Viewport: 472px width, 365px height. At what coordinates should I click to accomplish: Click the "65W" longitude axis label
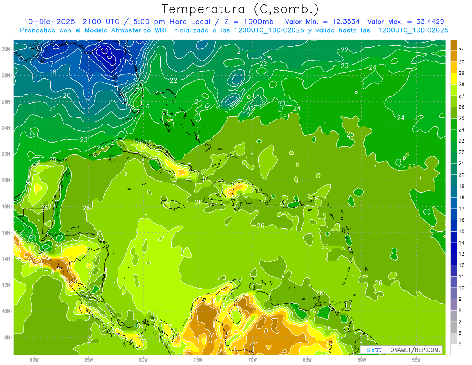[x=307, y=360]
